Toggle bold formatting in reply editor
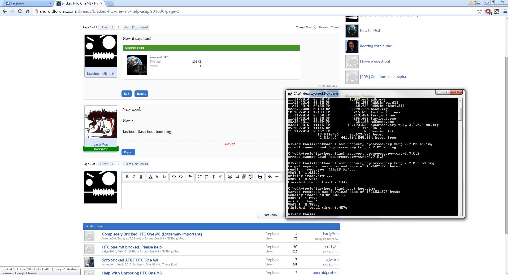This screenshot has height=275, width=508. tap(127, 177)
